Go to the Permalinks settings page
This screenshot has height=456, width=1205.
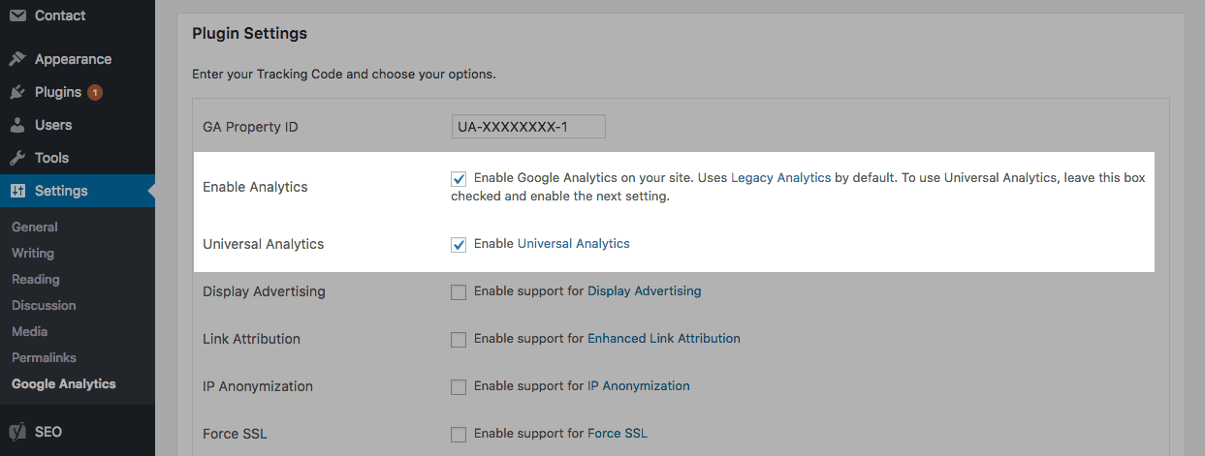click(x=44, y=357)
